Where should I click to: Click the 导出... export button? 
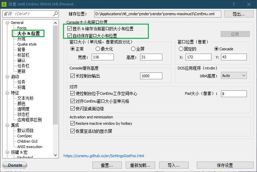tap(238, 14)
